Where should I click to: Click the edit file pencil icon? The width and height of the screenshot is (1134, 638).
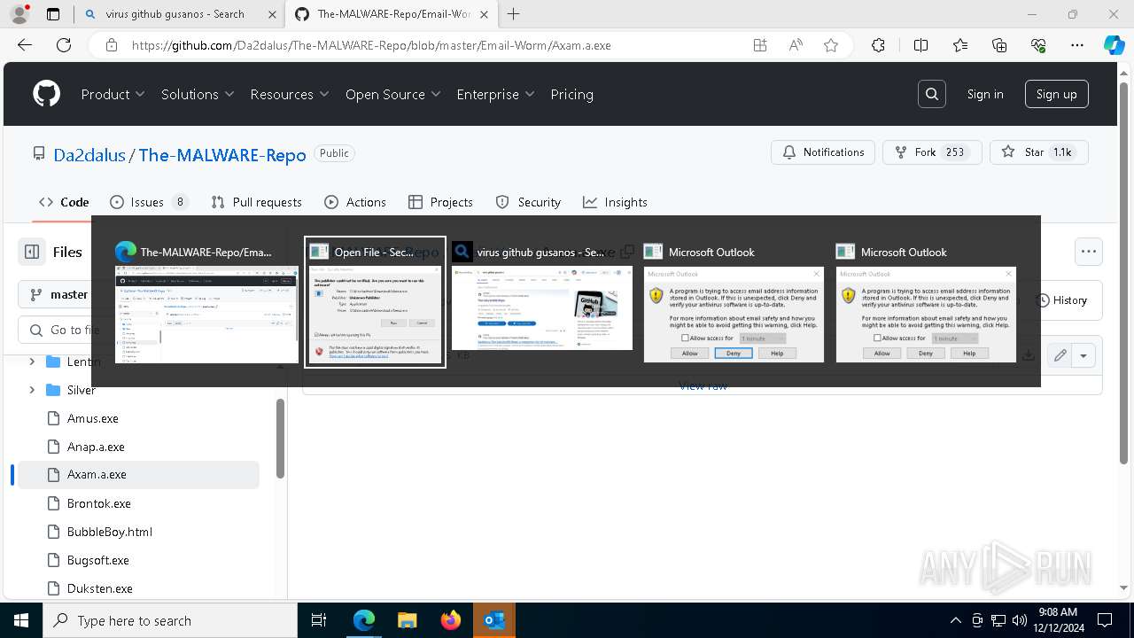point(1060,355)
